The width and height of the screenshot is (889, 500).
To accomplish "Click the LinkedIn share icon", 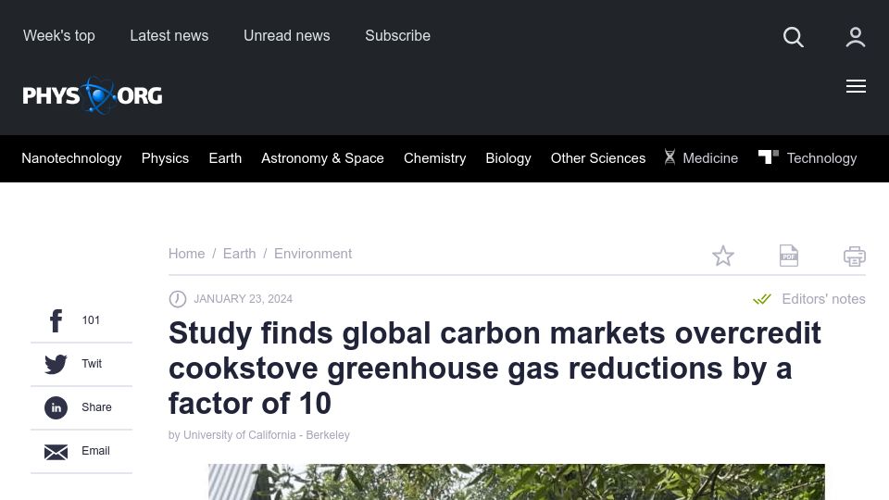I will (x=56, y=407).
